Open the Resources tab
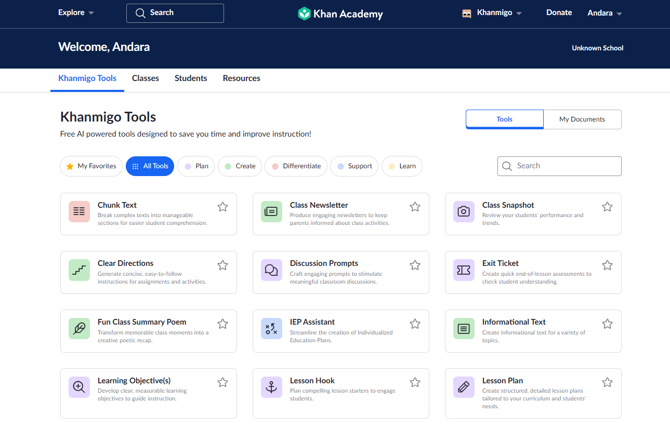This screenshot has width=670, height=429. pyautogui.click(x=242, y=78)
